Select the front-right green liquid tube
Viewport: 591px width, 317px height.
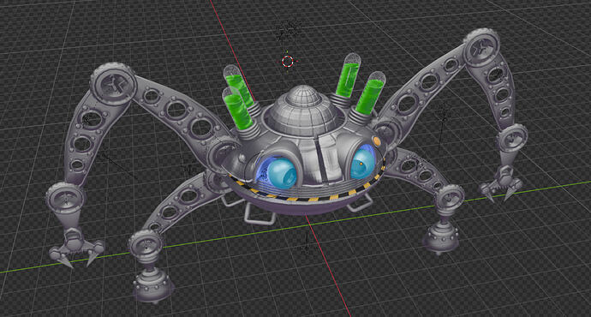click(x=371, y=93)
